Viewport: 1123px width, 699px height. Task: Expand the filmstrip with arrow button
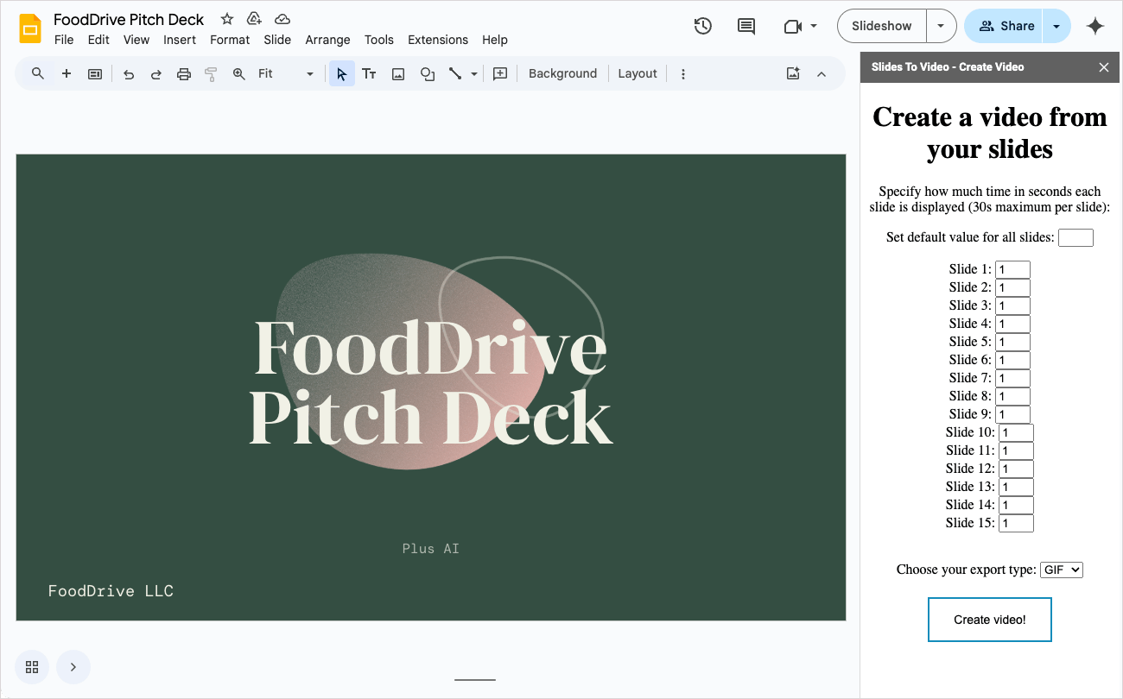coord(73,666)
